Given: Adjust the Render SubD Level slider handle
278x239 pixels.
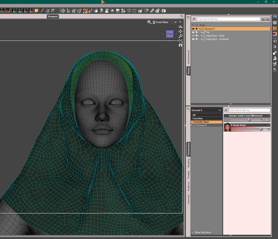Looking at the screenshot, I should tap(248, 120).
